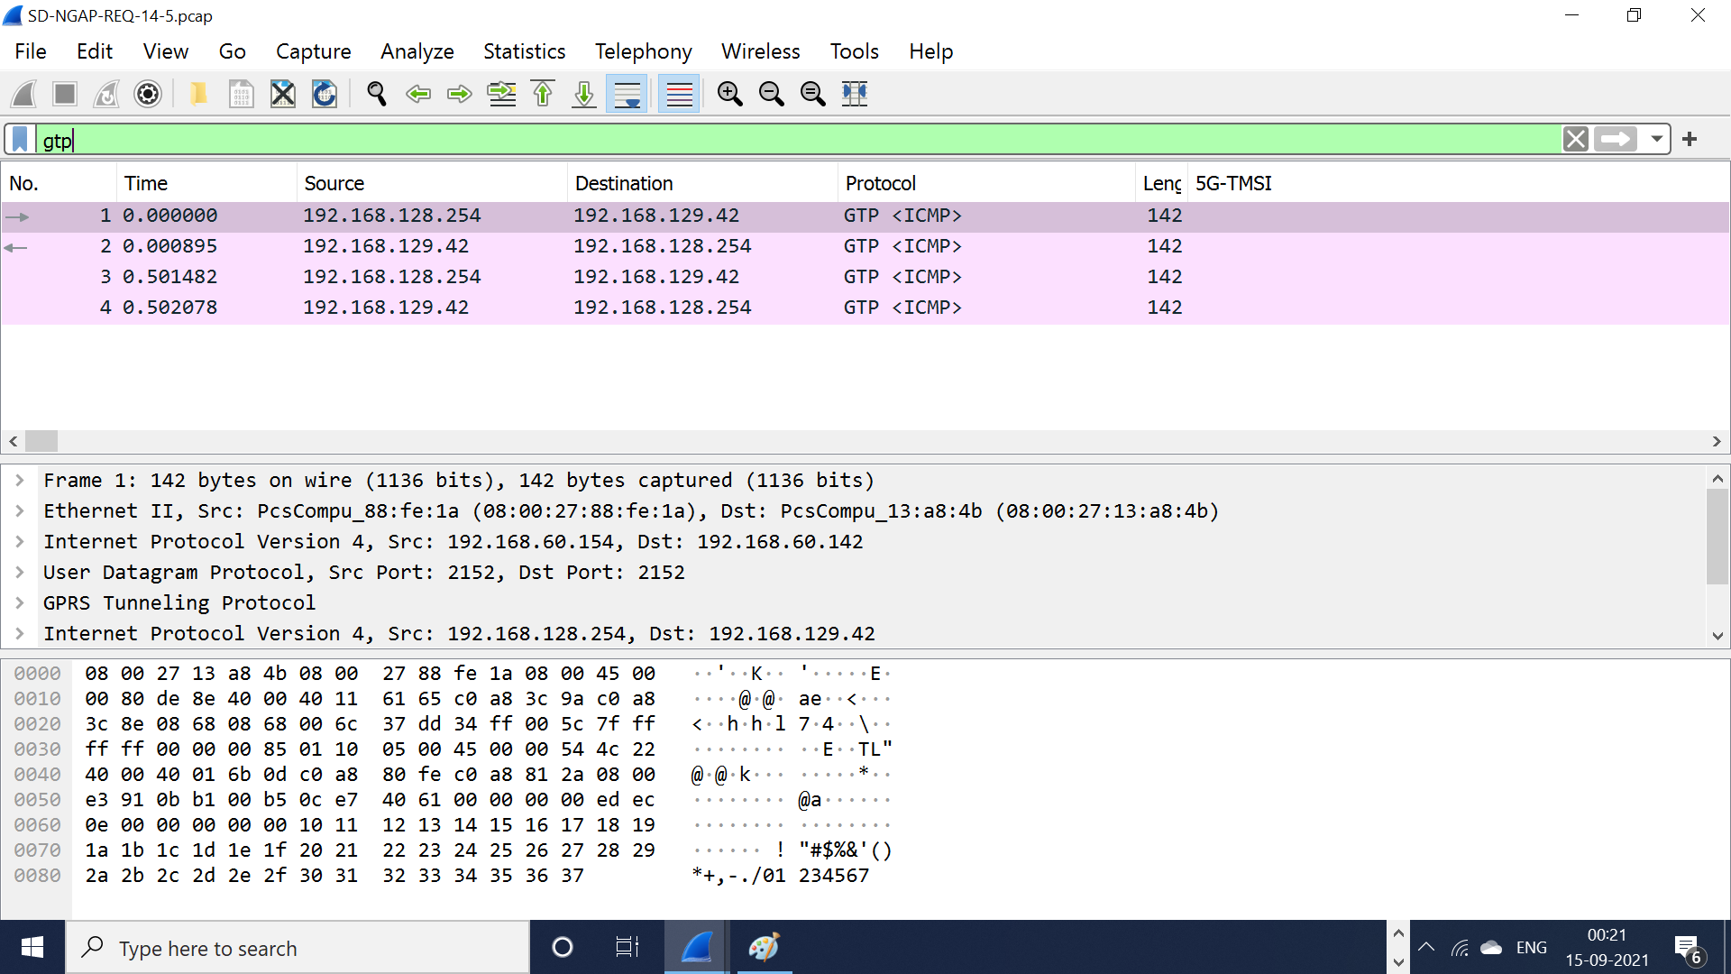Screen dimensions: 1731x974
Task: Open the Statistics menu
Action: (x=524, y=51)
